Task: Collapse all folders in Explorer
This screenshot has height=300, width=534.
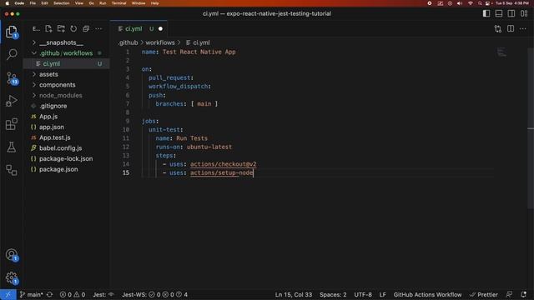Action: [x=86, y=28]
